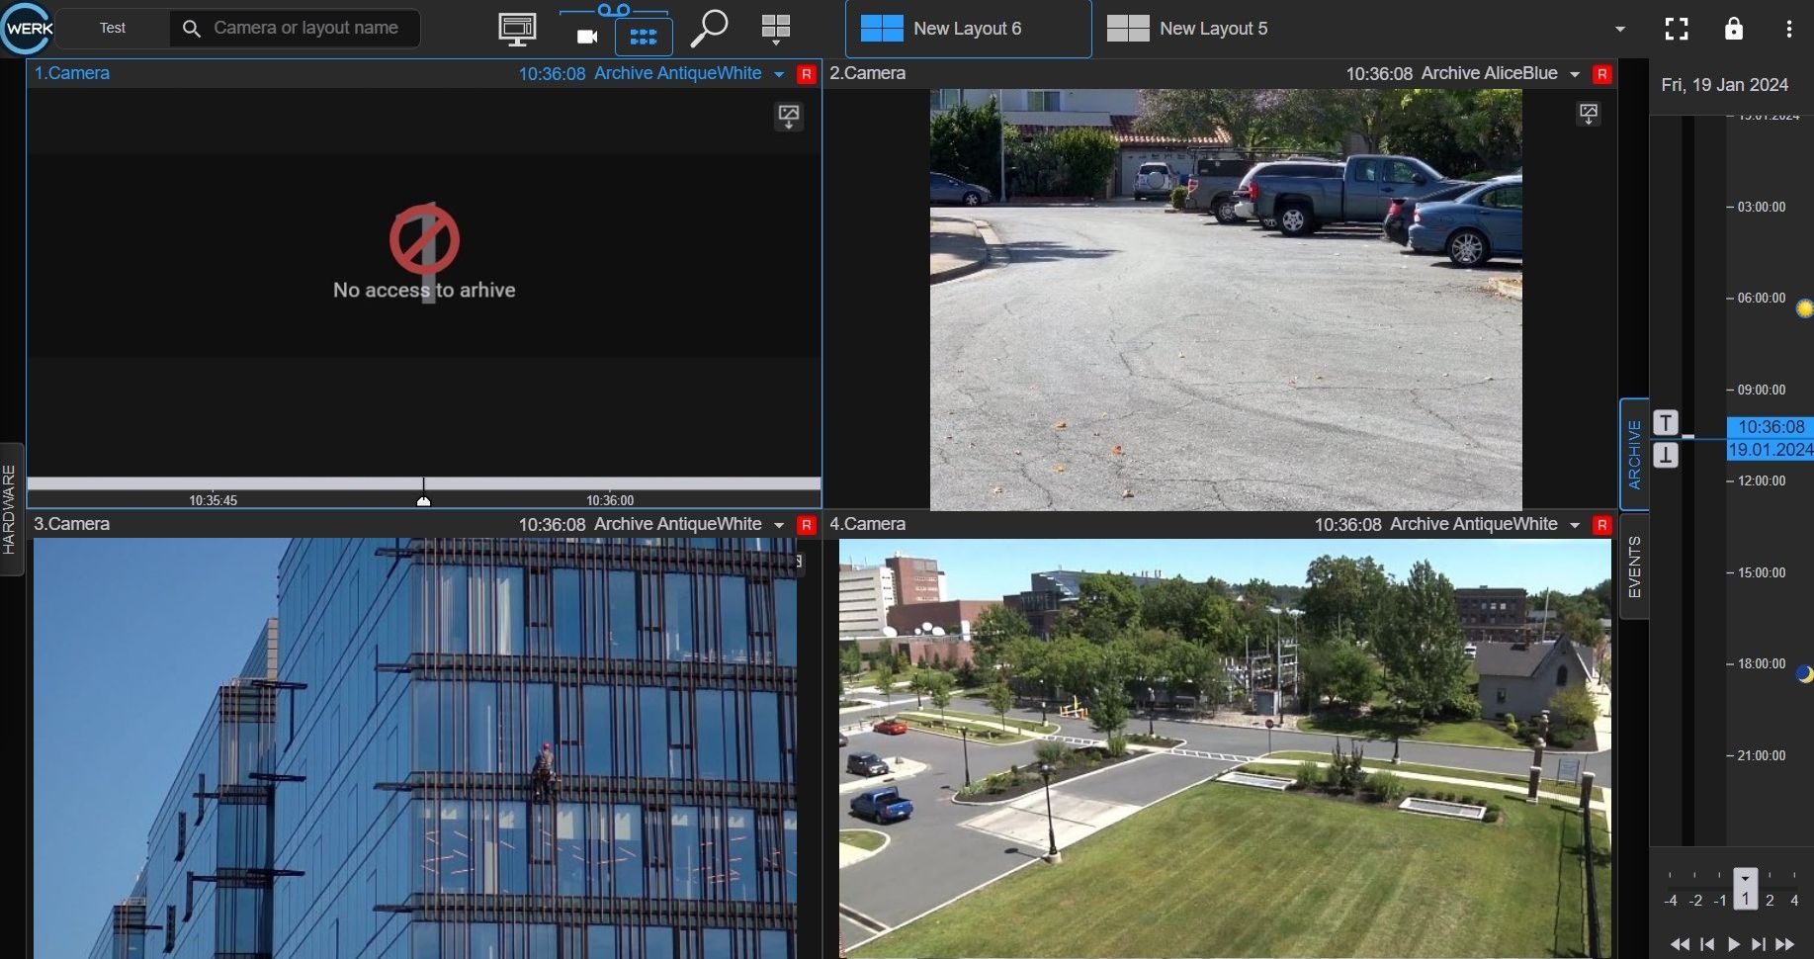Toggle red R recording indicator on camera 2
Viewport: 1814px width, 959px height.
[1602, 74]
